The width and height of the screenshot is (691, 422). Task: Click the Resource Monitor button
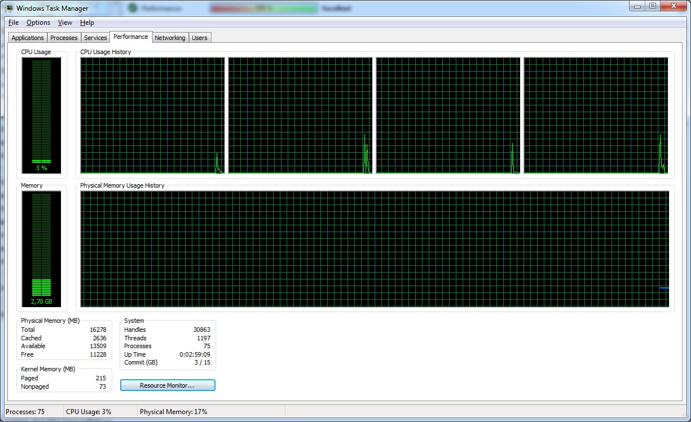pyautogui.click(x=168, y=385)
